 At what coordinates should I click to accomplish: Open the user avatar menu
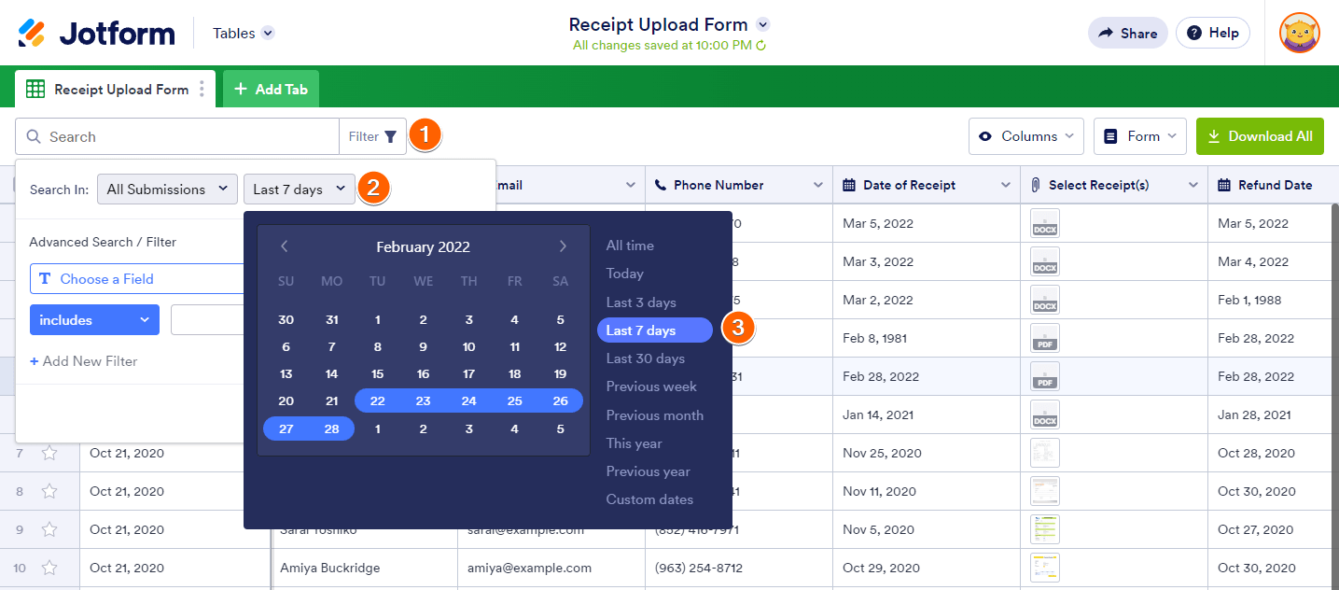click(x=1299, y=33)
